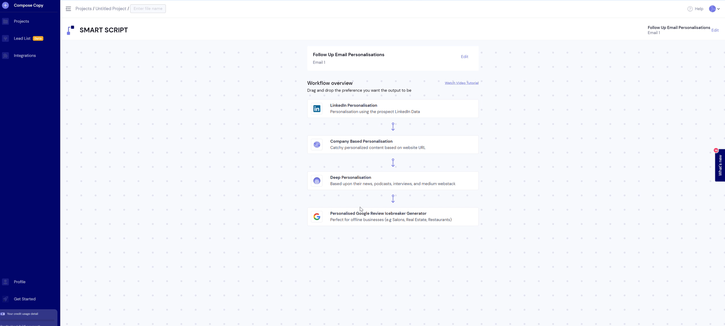This screenshot has width=725, height=326.
Task: Click Projects breadcrumb link
Action: coord(83,8)
